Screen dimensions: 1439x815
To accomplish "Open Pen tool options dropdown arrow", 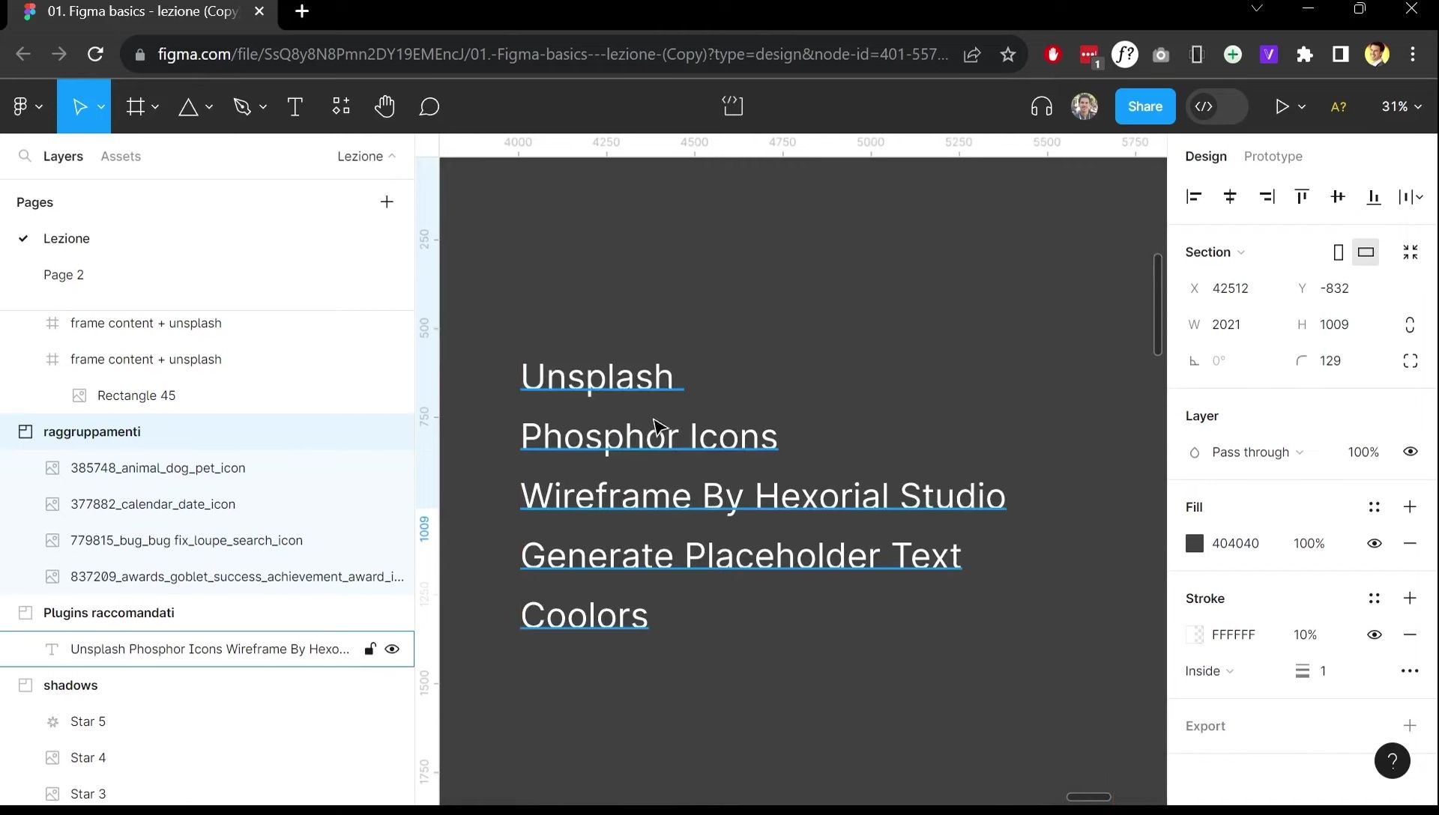I will pyautogui.click(x=263, y=107).
